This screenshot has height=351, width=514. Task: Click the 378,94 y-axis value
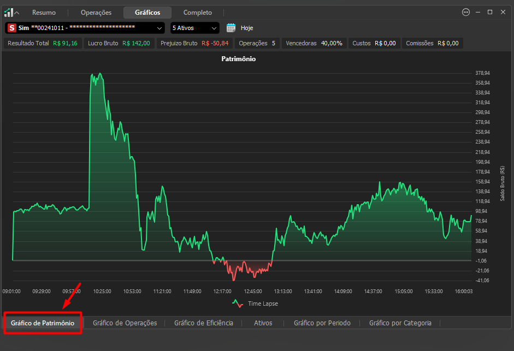click(x=482, y=73)
